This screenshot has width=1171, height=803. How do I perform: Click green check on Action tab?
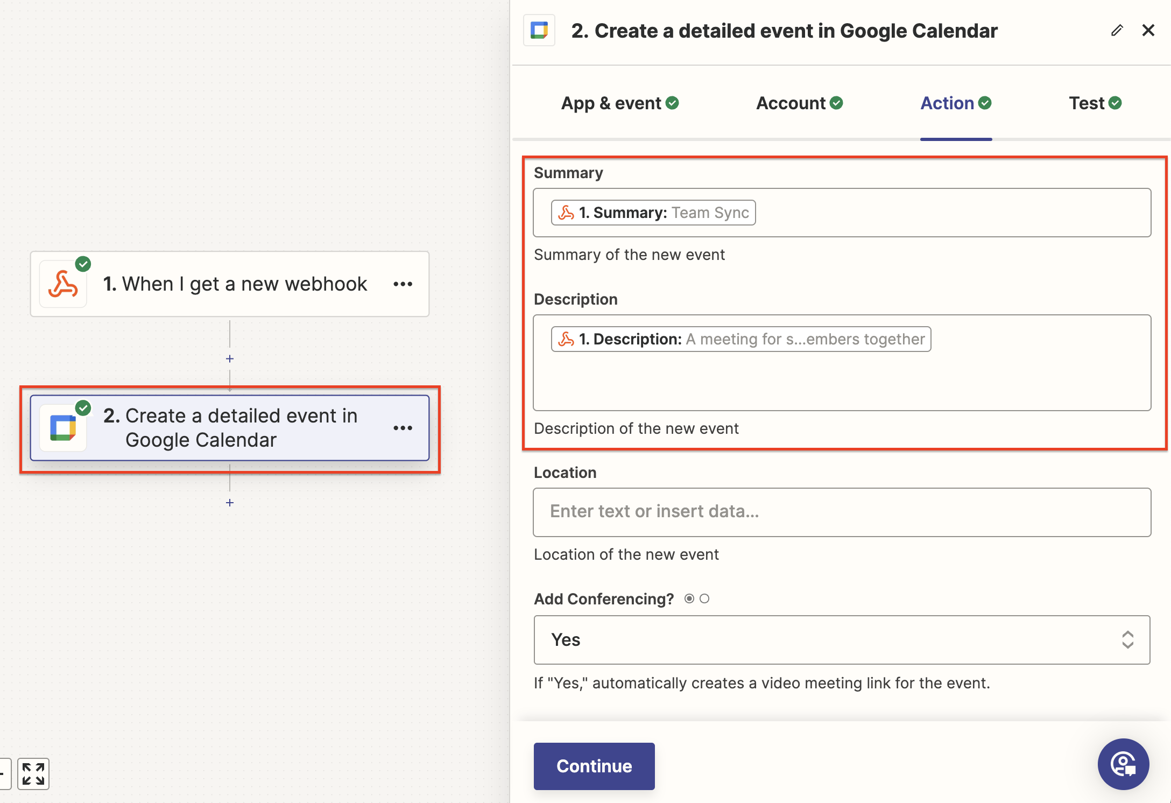[985, 103]
